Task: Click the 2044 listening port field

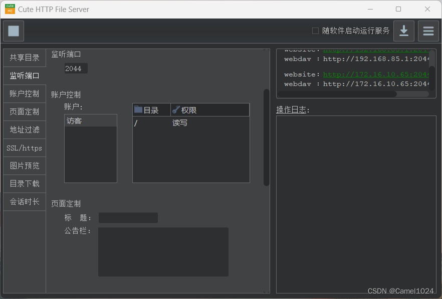Action: pyautogui.click(x=76, y=68)
